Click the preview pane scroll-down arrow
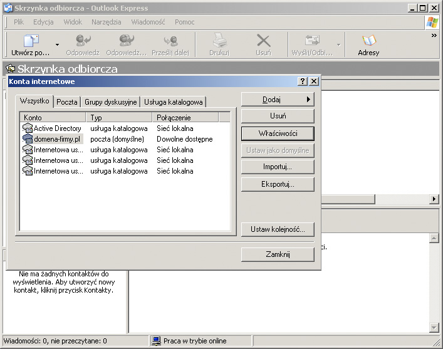The image size is (443, 349). [434, 328]
